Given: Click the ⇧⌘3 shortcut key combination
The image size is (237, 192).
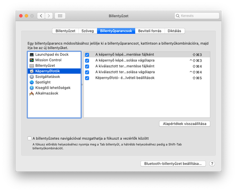Looking at the screenshot, I should click(197, 55).
